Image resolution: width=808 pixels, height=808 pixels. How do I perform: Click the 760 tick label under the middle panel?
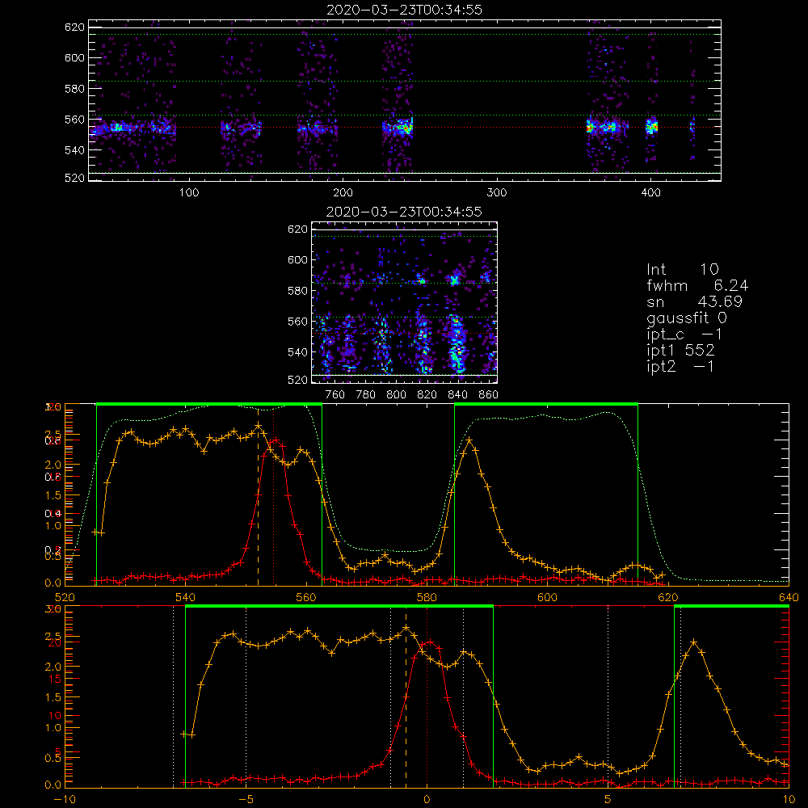tap(335, 395)
